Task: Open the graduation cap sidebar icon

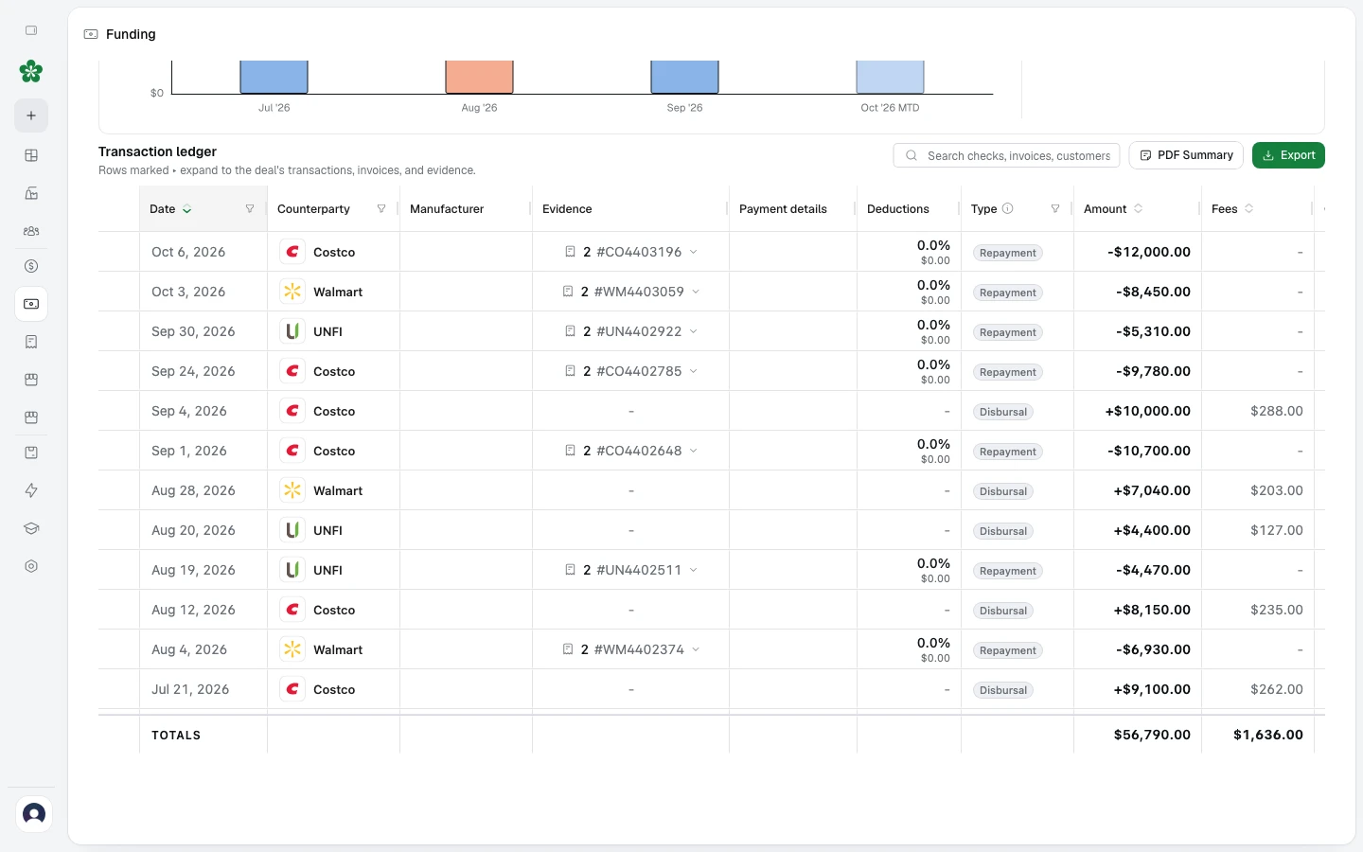Action: tap(31, 528)
